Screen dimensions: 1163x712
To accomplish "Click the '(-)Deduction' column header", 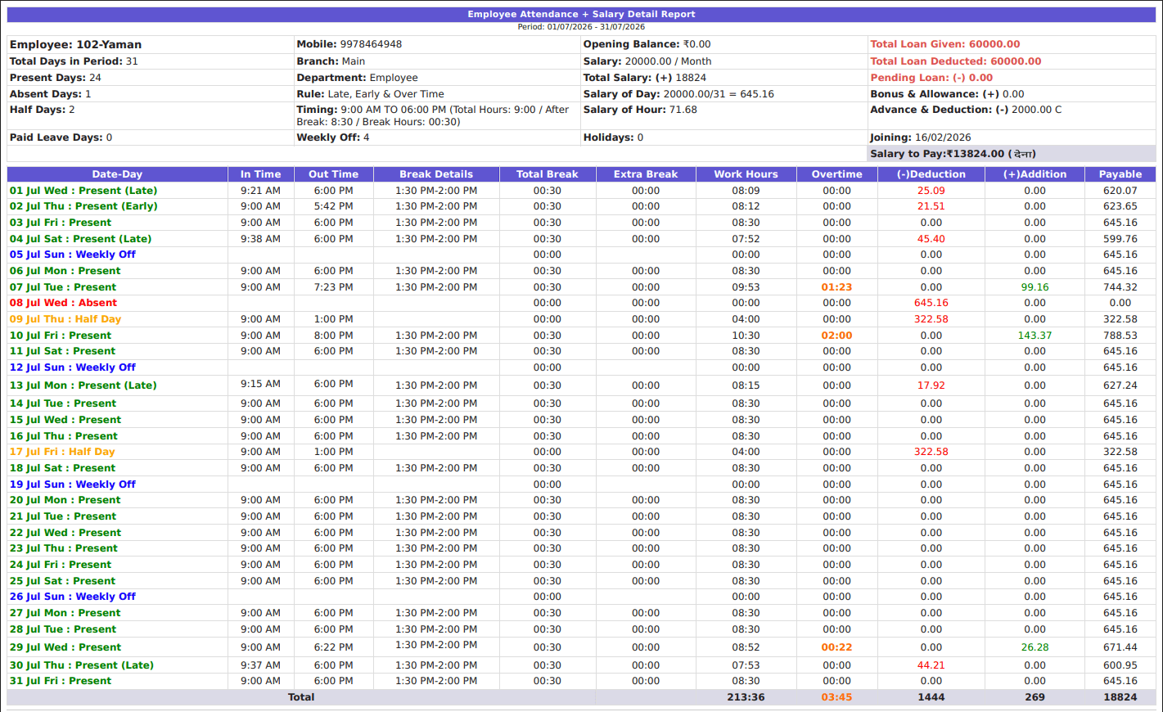I will [931, 174].
